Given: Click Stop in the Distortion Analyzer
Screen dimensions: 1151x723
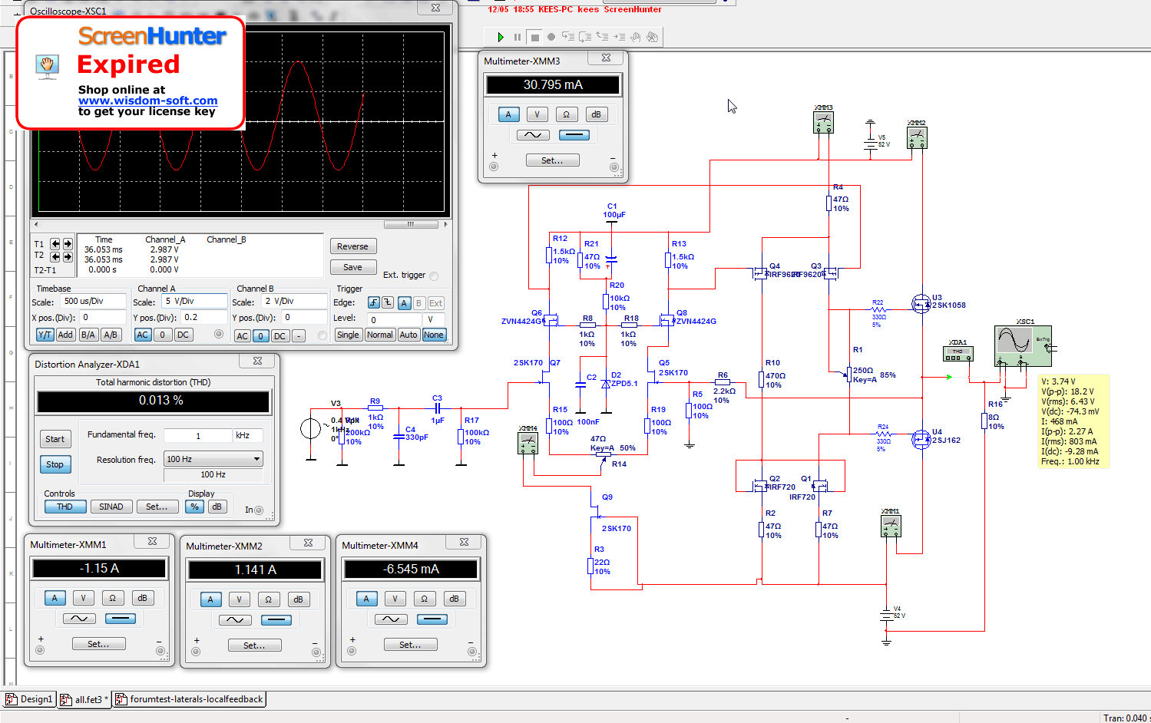Looking at the screenshot, I should tap(55, 464).
